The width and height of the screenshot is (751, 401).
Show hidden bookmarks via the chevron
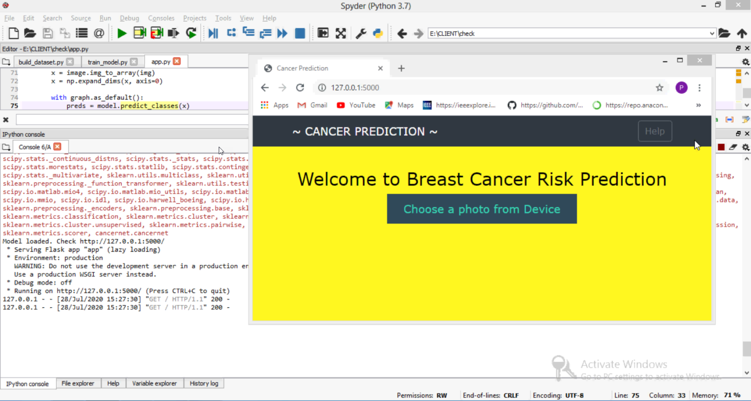click(698, 105)
